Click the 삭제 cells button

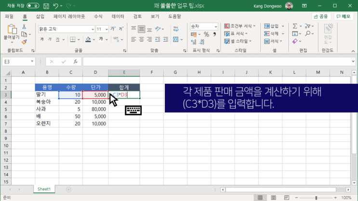click(274, 34)
